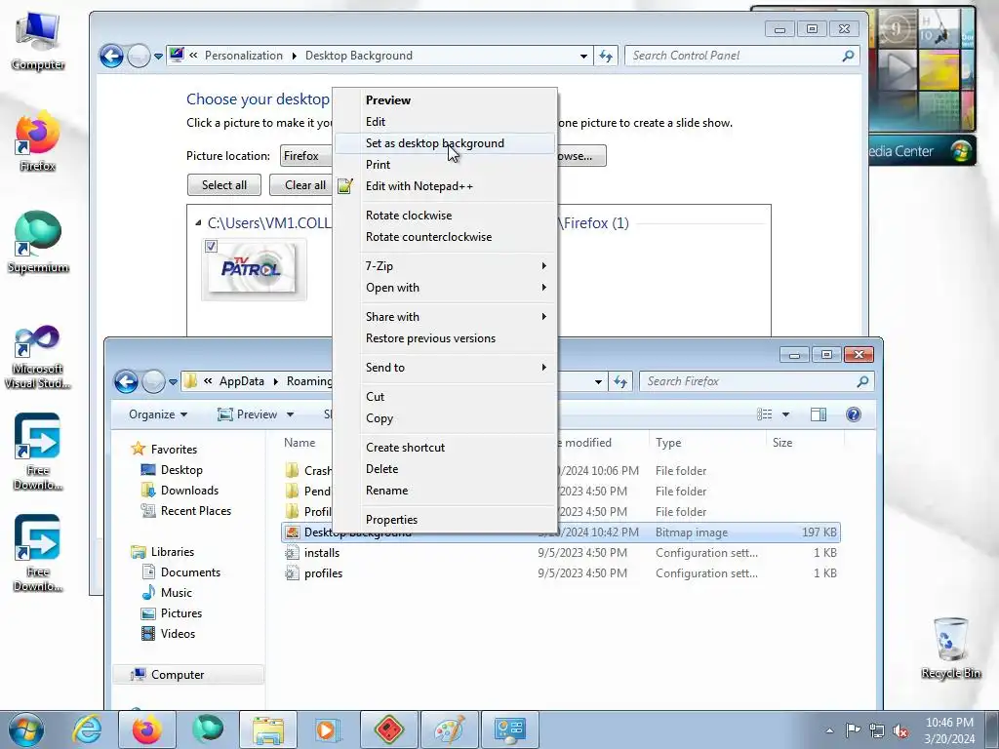This screenshot has width=999, height=749.
Task: Go back in the Firefox folder window
Action: click(126, 381)
